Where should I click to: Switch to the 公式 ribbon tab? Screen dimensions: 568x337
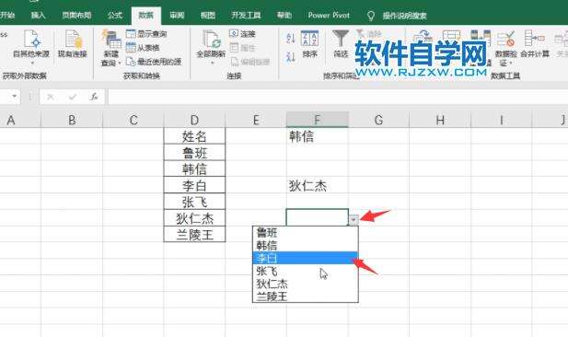coord(115,16)
